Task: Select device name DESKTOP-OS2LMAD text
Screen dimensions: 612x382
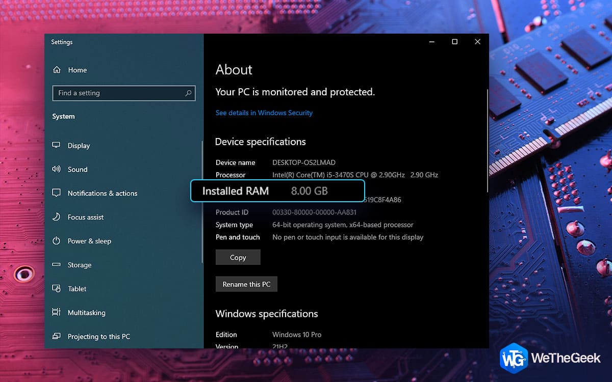Action: pyautogui.click(x=304, y=162)
